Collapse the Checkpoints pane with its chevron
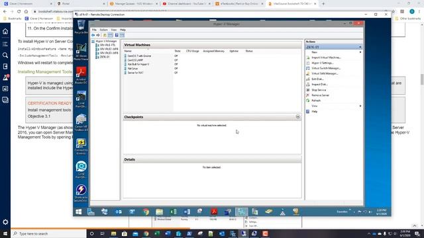The height and width of the screenshot is (238, 424). coord(297,117)
